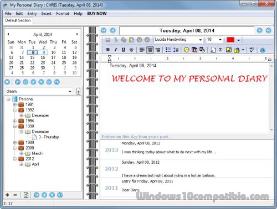Toggle Italic formatting

coord(116,50)
